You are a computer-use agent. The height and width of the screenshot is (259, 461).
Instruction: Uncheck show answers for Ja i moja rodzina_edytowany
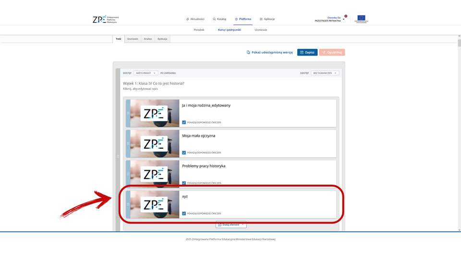pos(184,122)
